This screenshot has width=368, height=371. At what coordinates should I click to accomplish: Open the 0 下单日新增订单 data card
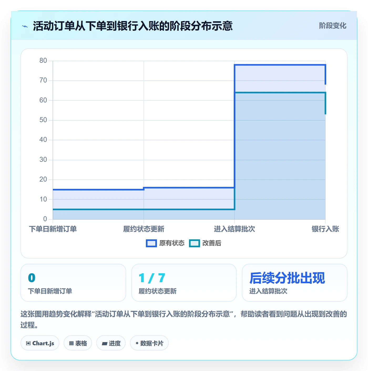click(73, 283)
